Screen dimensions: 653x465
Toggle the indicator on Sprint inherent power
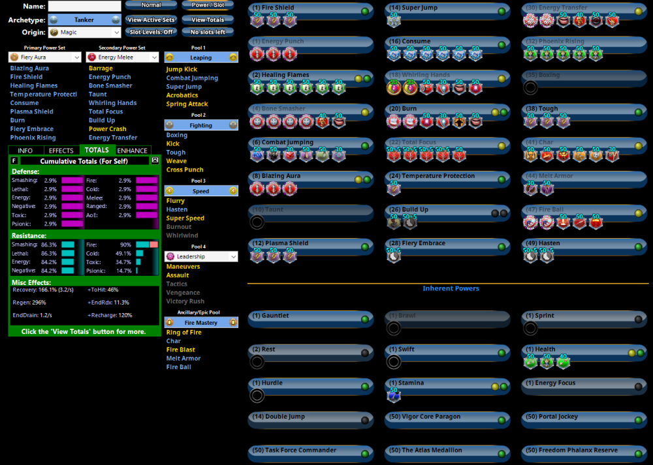638,320
